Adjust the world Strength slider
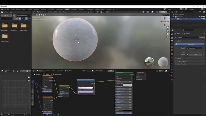Viewport: 206px width, 116px height. 195,54
